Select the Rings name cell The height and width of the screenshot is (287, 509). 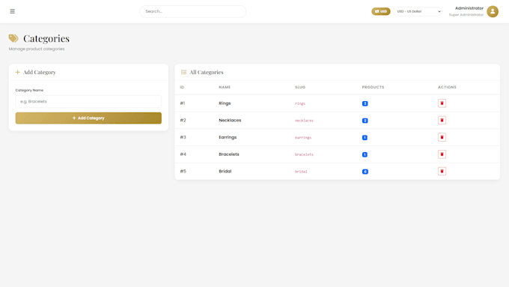click(225, 103)
